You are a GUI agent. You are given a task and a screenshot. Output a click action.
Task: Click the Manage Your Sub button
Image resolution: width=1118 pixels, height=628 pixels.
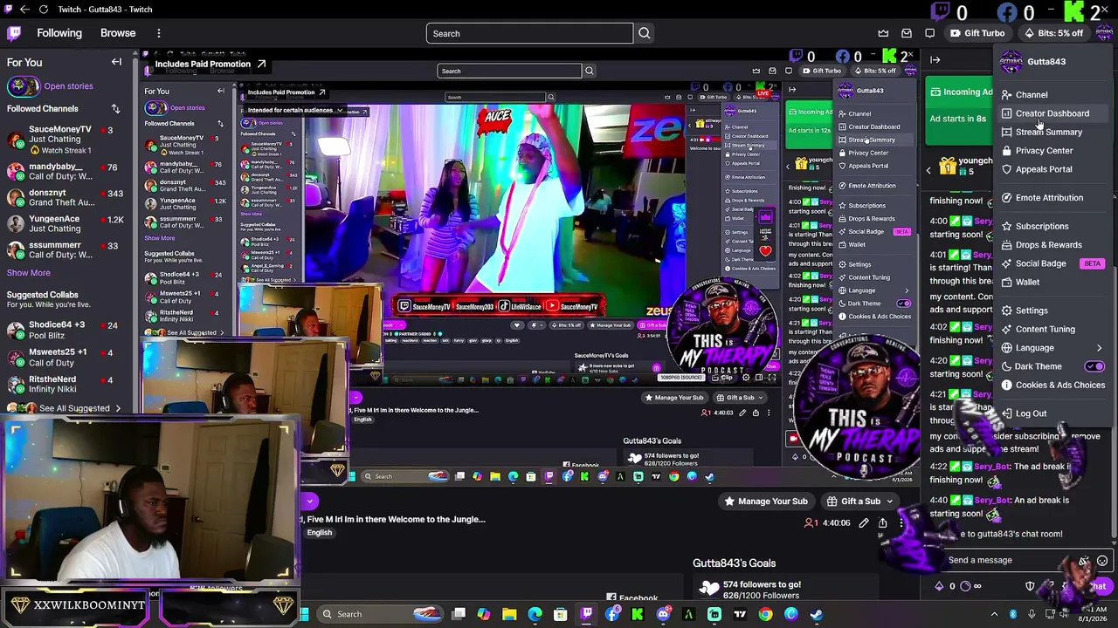click(x=765, y=502)
